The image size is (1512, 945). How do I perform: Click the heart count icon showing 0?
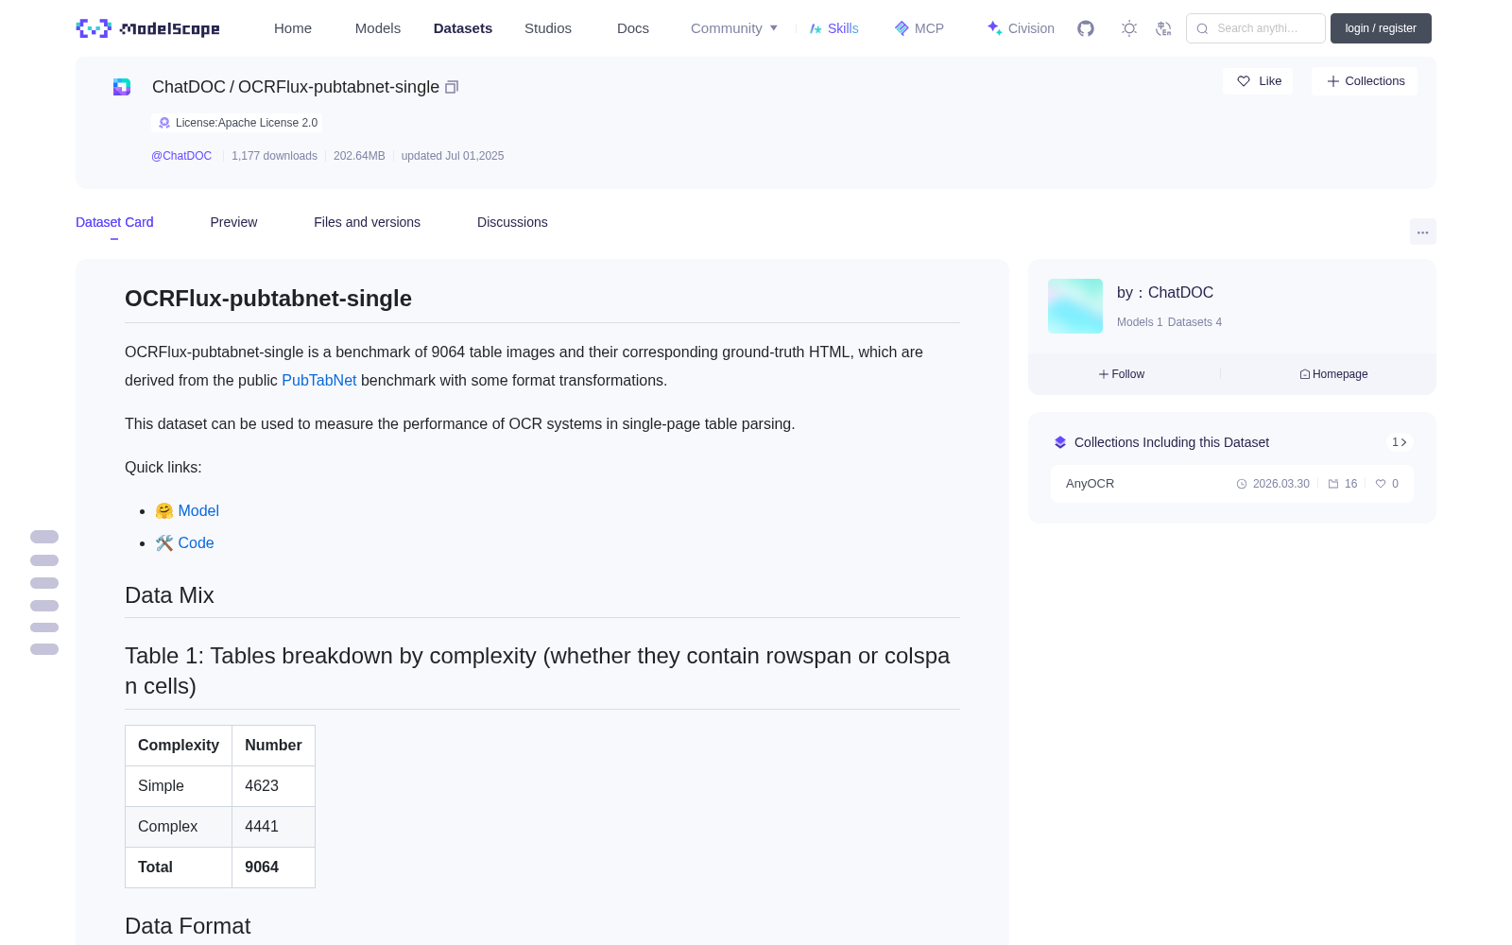[1381, 484]
